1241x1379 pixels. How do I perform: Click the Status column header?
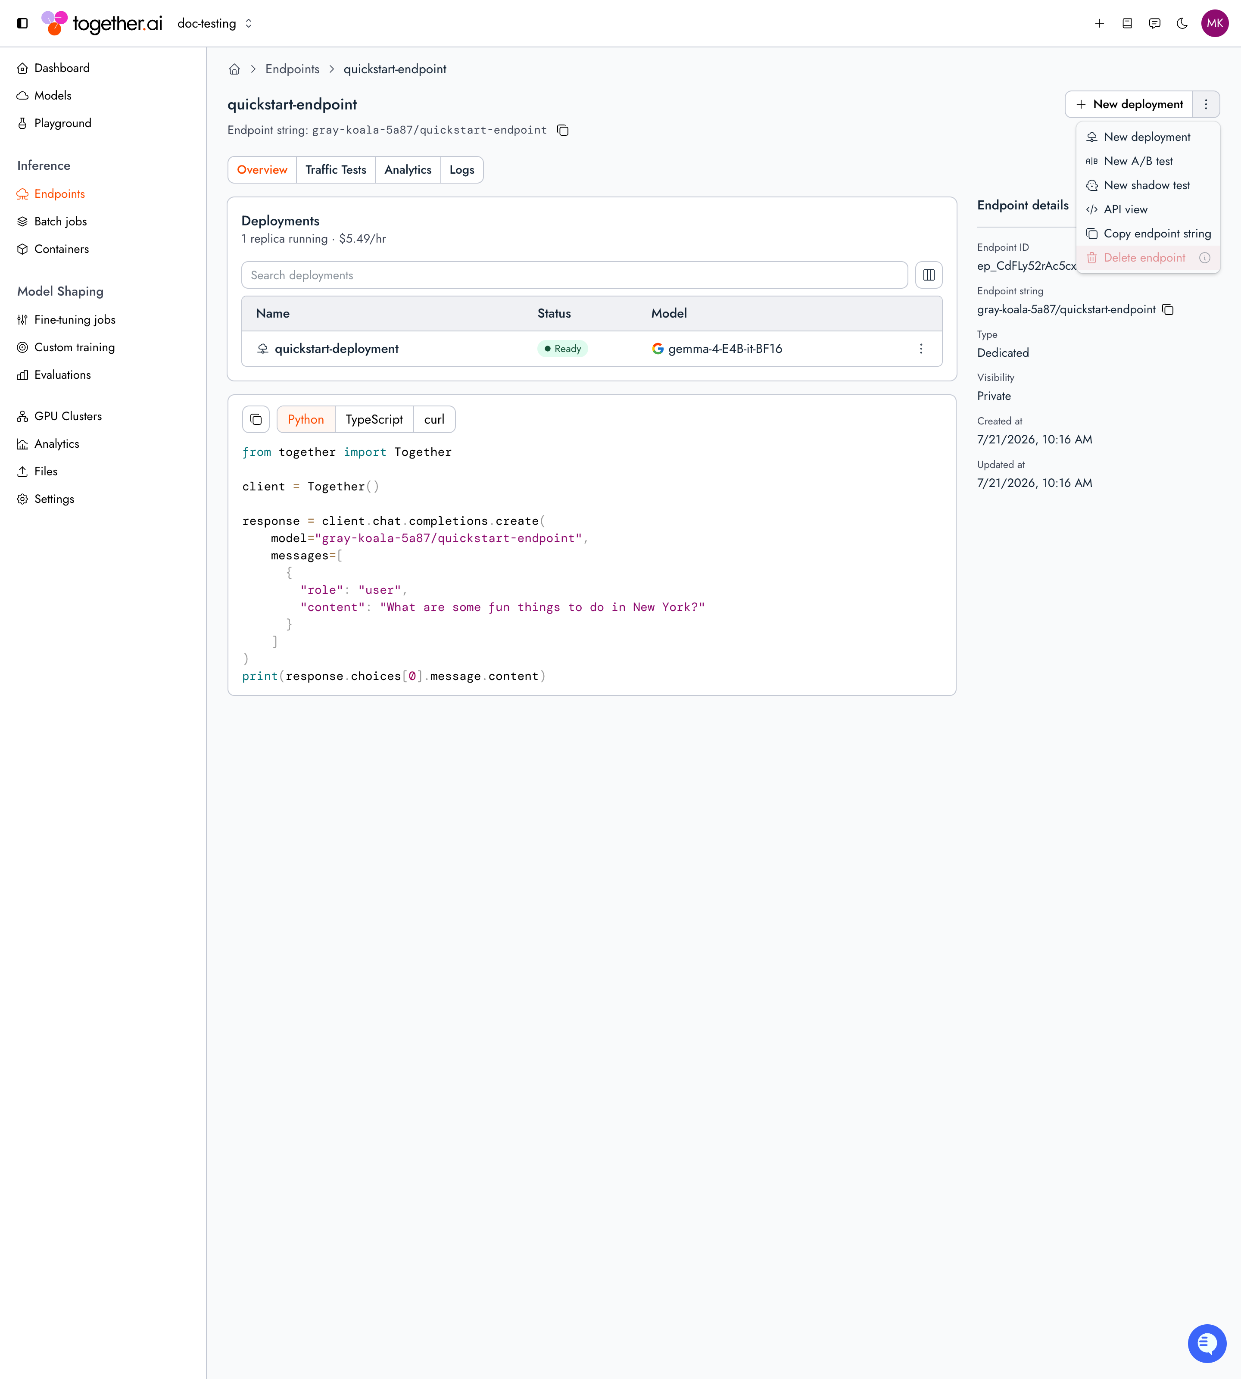click(555, 314)
